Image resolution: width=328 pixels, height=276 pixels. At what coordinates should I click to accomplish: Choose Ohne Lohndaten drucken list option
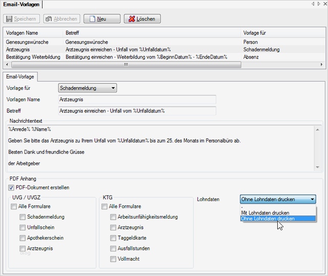point(278,219)
